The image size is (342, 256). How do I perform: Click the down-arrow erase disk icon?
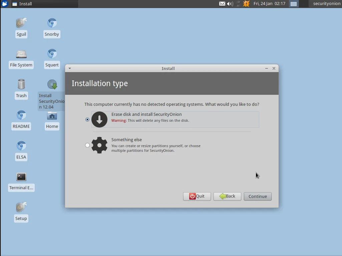99,119
